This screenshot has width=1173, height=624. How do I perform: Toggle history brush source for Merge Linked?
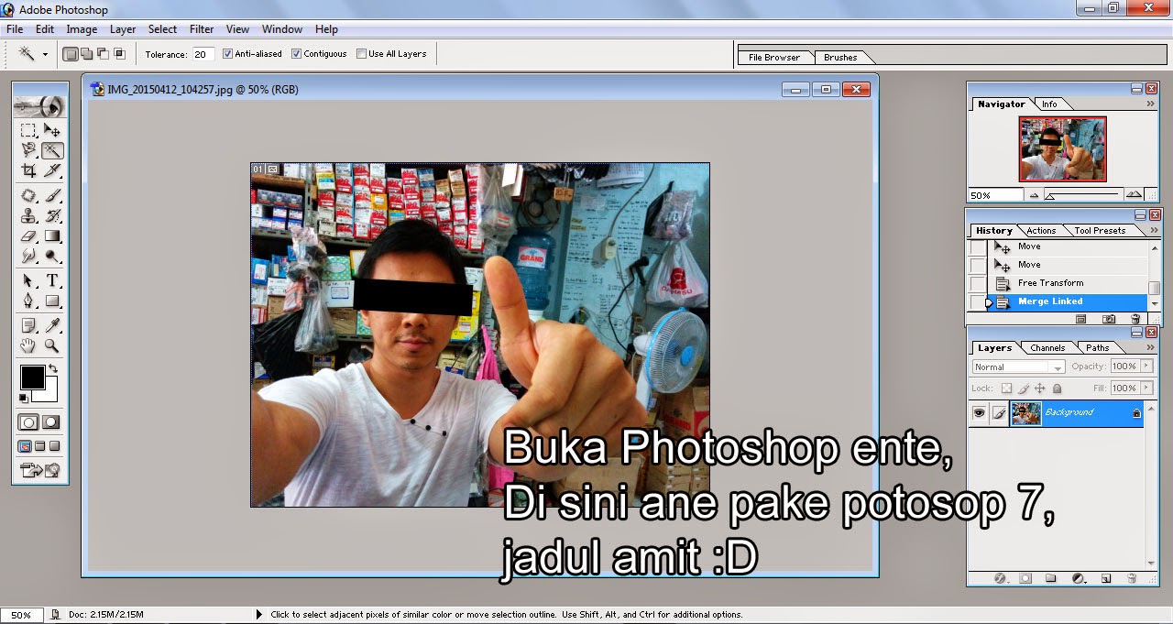(x=978, y=302)
